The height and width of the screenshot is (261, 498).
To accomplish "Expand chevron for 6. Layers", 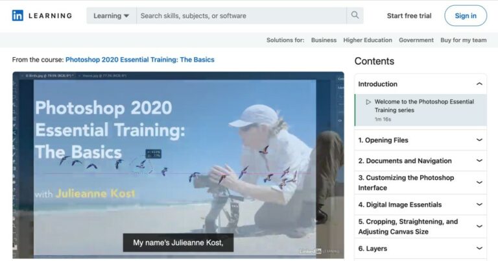I will tap(479, 248).
